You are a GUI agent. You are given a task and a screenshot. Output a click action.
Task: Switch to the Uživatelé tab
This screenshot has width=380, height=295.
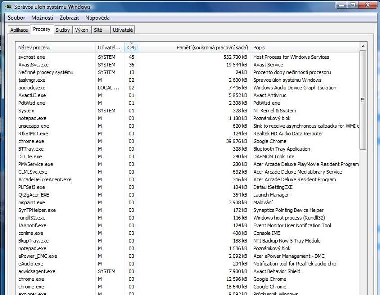coord(123,30)
